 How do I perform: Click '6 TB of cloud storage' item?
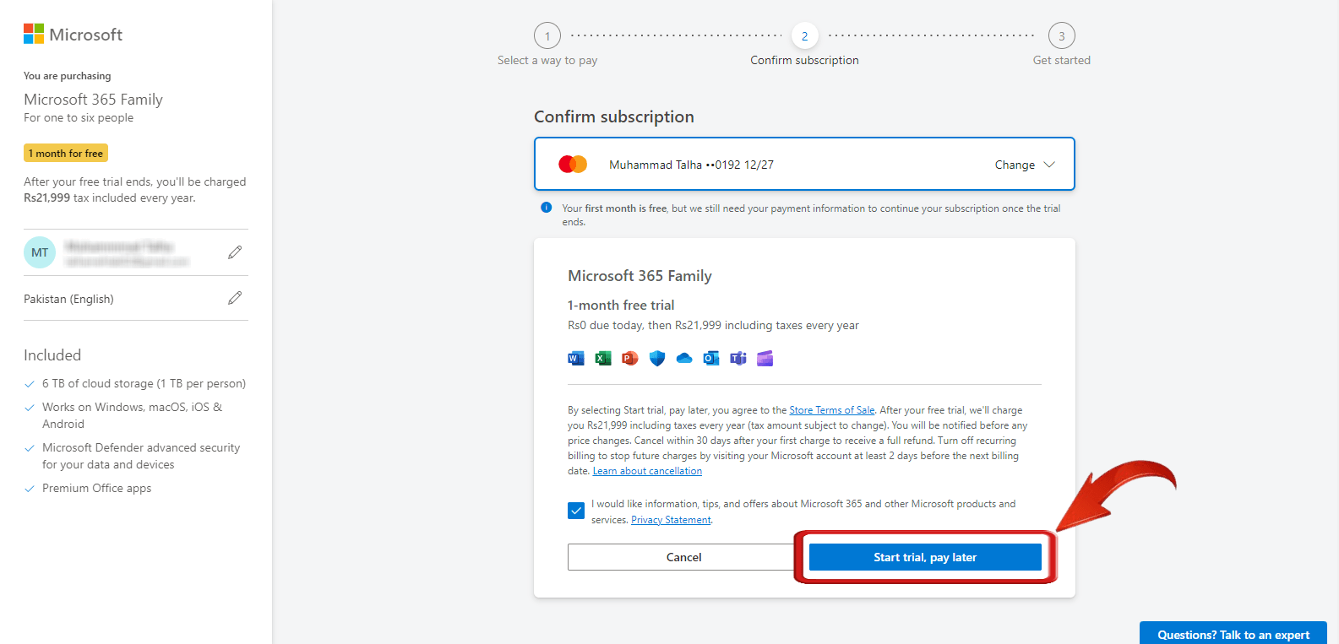click(x=144, y=383)
